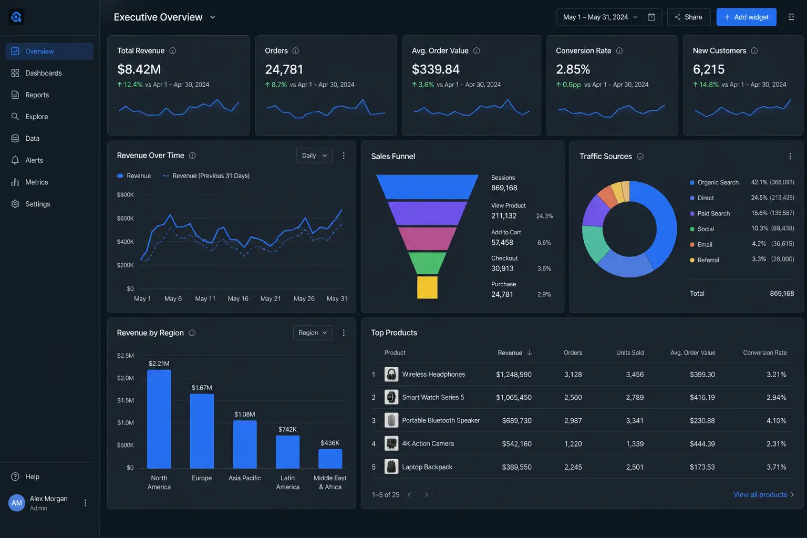The image size is (807, 538).
Task: Open Overview in sidebar
Action: [49, 51]
